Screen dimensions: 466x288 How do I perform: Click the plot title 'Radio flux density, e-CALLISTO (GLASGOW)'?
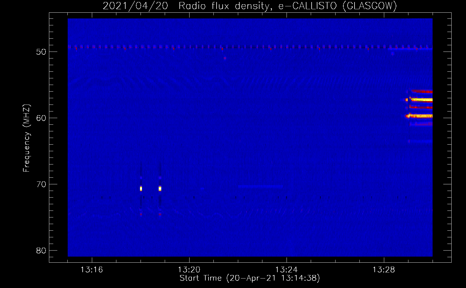(x=288, y=6)
